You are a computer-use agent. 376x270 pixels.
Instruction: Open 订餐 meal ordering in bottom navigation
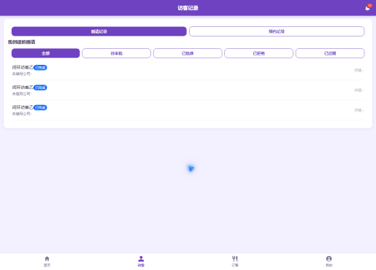(x=235, y=261)
